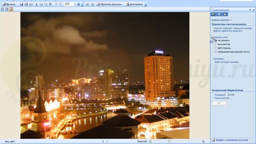Click the zoom in magnifier icon
Viewport: 256px width, 144px height.
pos(203,141)
